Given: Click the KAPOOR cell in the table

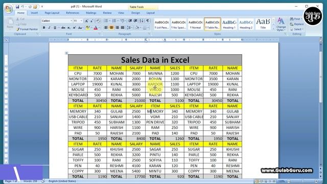Looking at the screenshot, I should (155, 84).
